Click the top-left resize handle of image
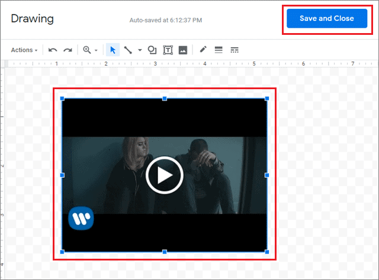This screenshot has width=379, height=280. click(x=62, y=99)
